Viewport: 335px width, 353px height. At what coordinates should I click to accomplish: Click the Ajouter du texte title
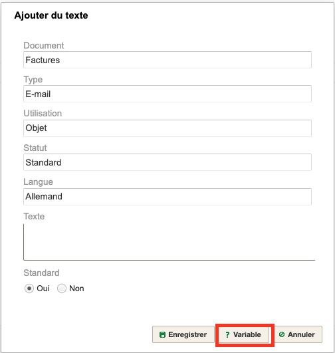51,15
